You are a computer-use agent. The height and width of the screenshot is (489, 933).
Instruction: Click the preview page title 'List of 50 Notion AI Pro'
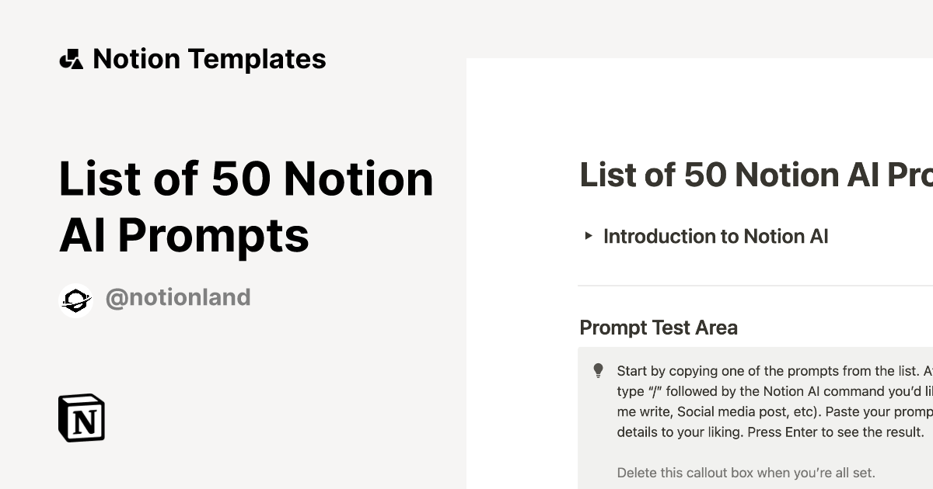(756, 175)
